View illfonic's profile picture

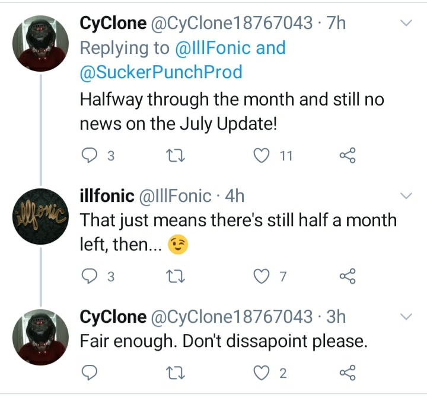[40, 216]
